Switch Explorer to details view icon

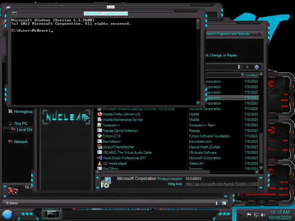point(218,203)
